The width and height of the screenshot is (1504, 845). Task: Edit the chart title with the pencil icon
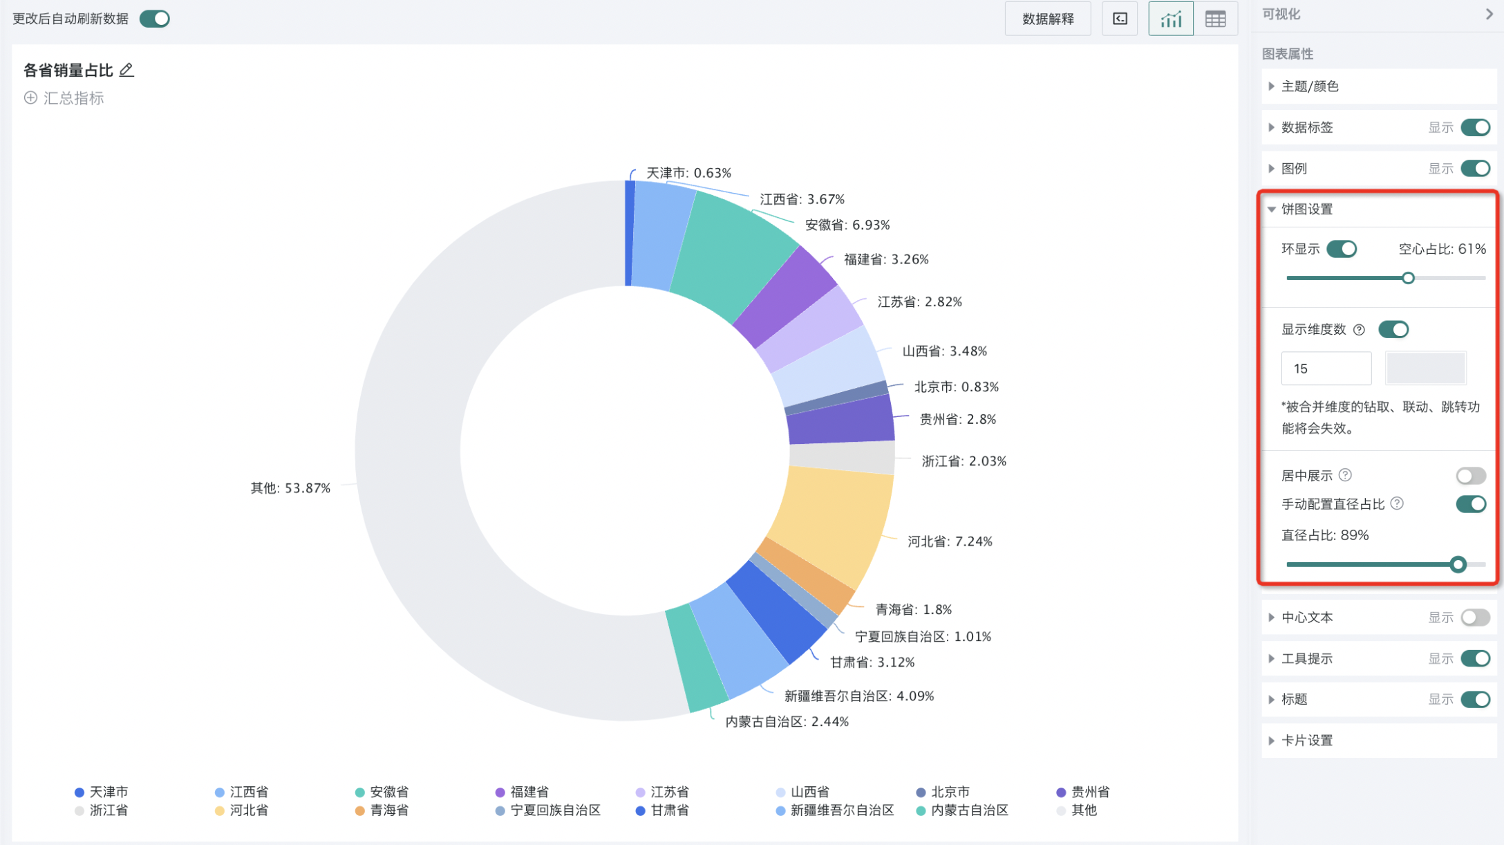click(126, 70)
